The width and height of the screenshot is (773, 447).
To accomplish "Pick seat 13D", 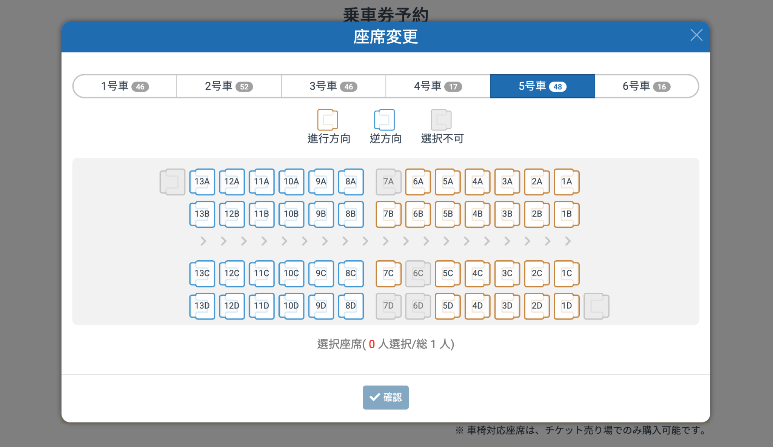I will click(202, 306).
